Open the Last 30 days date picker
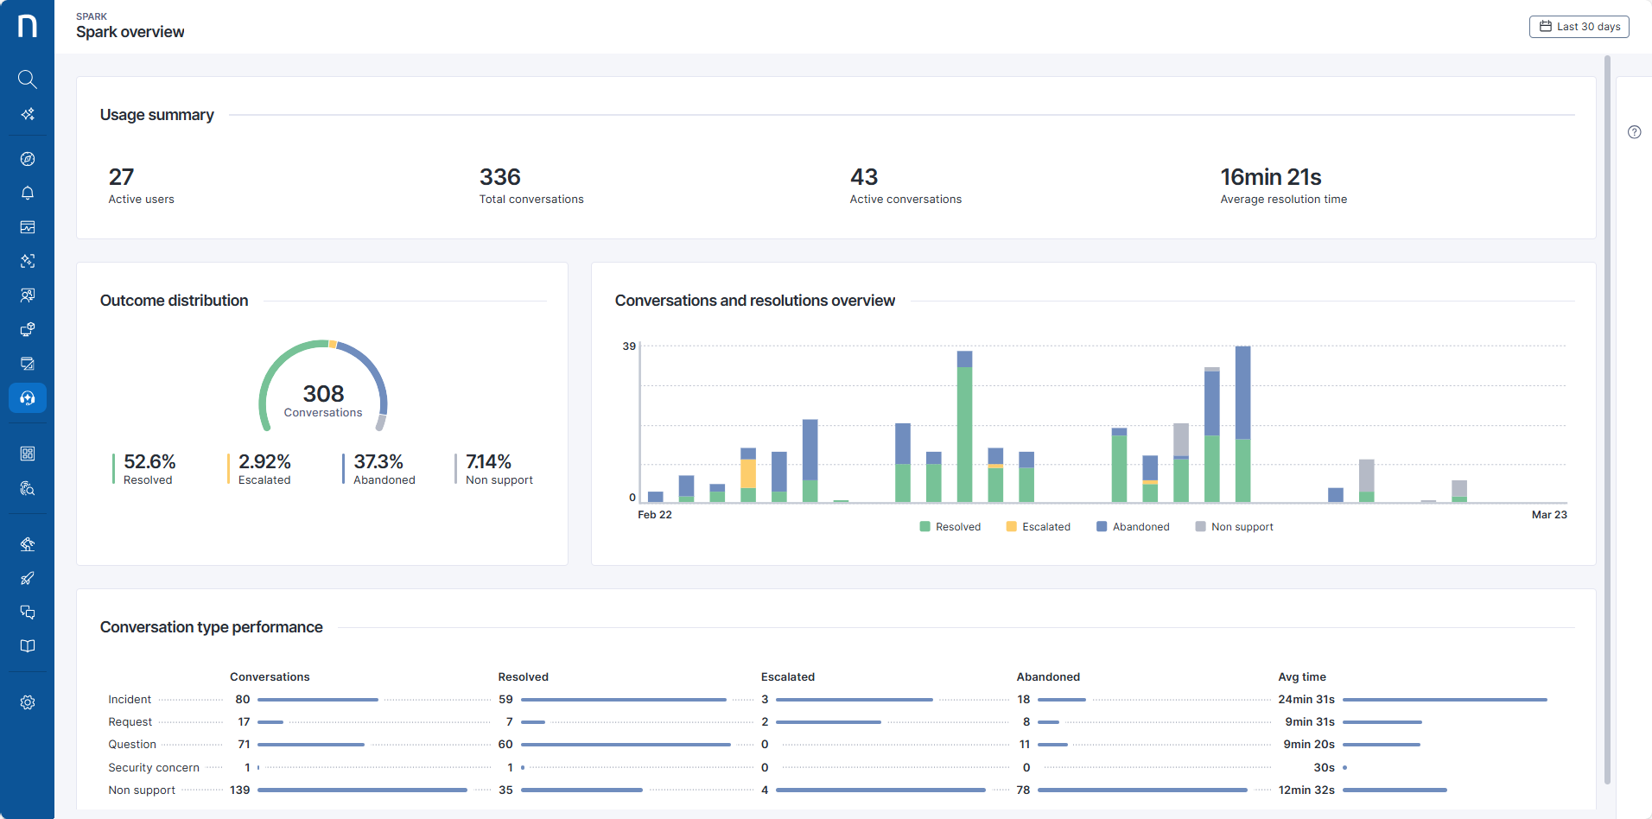Viewport: 1652px width, 819px height. pos(1579,27)
